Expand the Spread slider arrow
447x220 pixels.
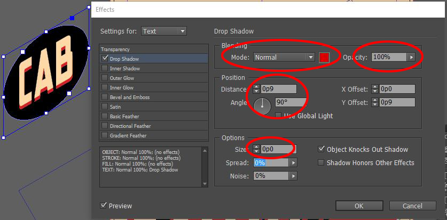pyautogui.click(x=293, y=162)
